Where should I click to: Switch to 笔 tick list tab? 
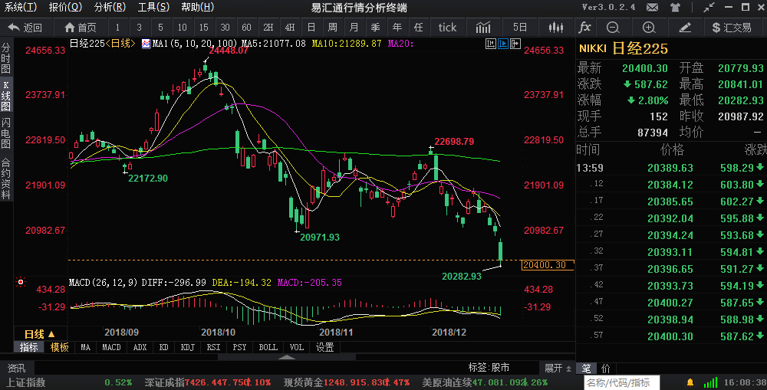pos(586,369)
